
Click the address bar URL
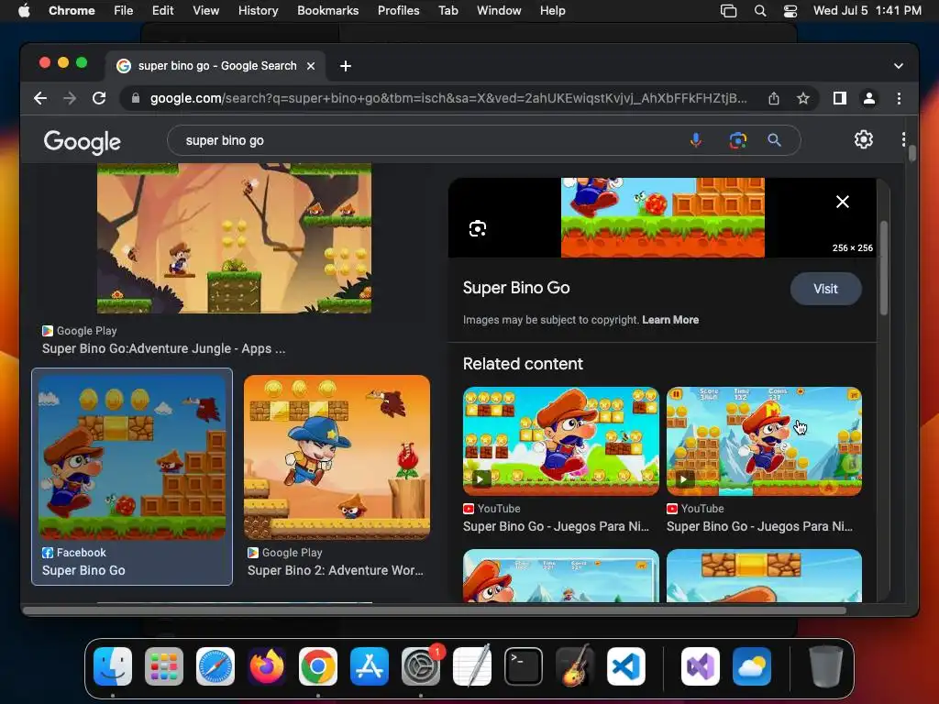click(447, 98)
